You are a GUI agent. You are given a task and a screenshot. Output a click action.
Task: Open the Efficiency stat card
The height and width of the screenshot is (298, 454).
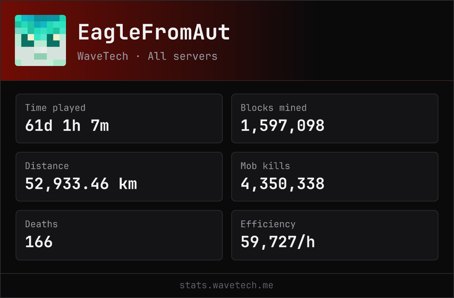(x=335, y=235)
